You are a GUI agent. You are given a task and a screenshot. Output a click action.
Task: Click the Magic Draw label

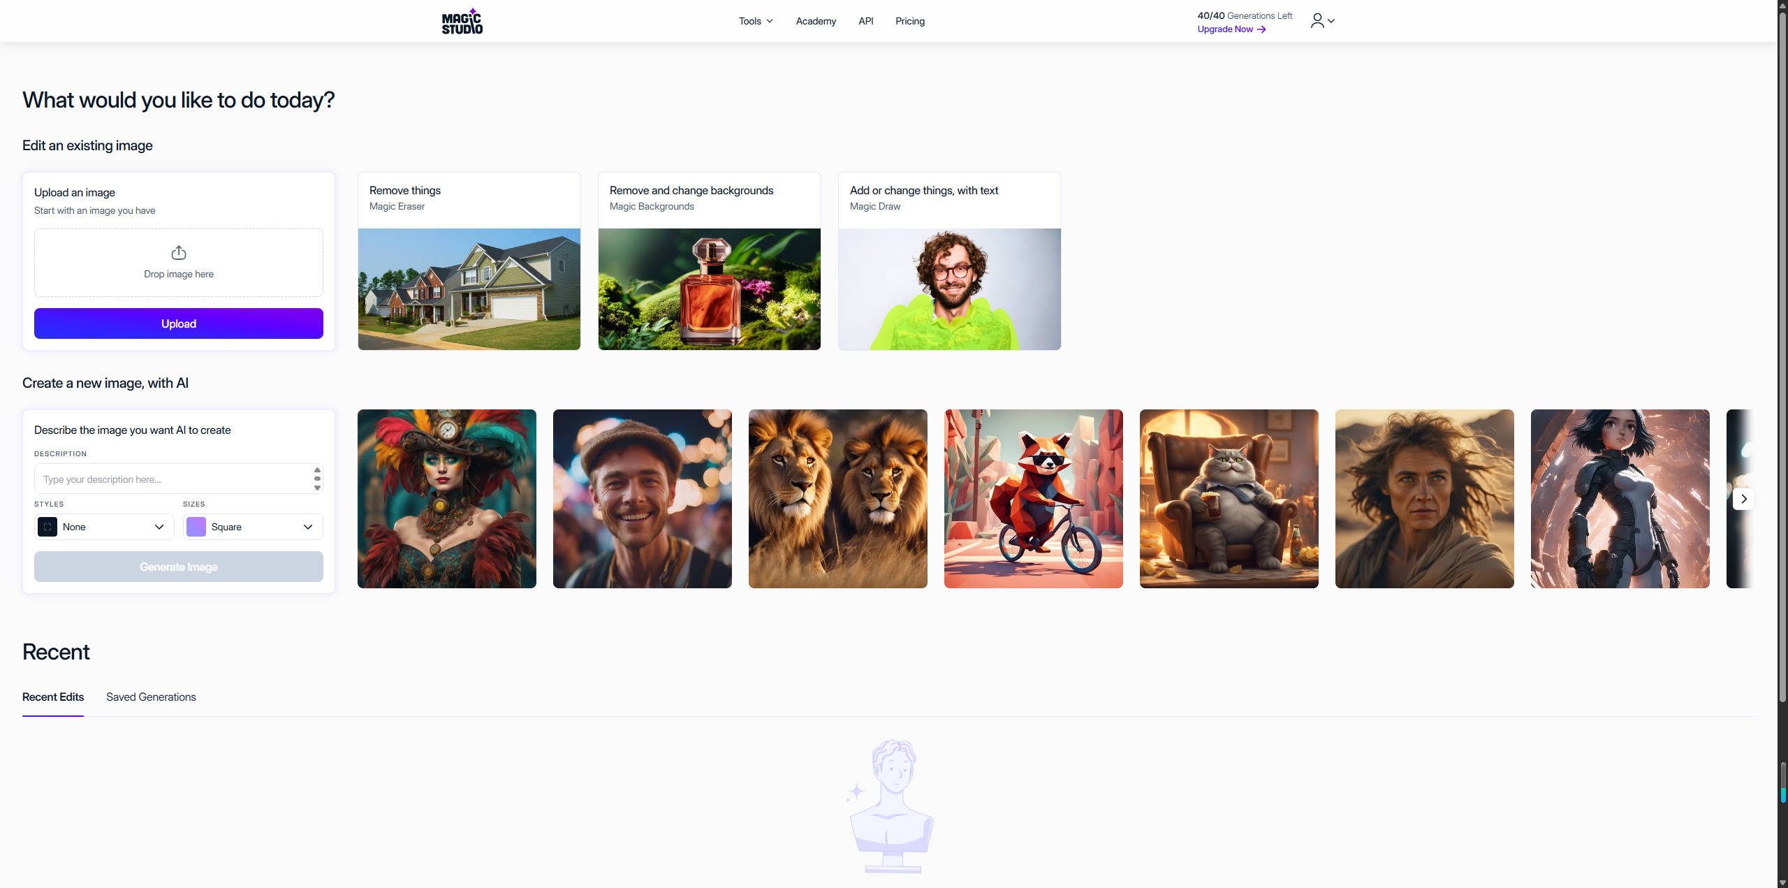[x=875, y=206]
